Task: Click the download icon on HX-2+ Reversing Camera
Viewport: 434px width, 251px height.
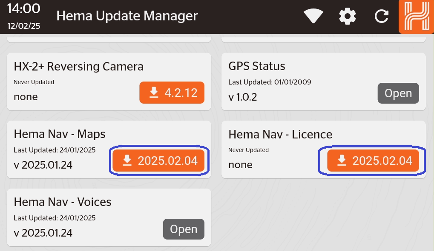Action: 154,92
